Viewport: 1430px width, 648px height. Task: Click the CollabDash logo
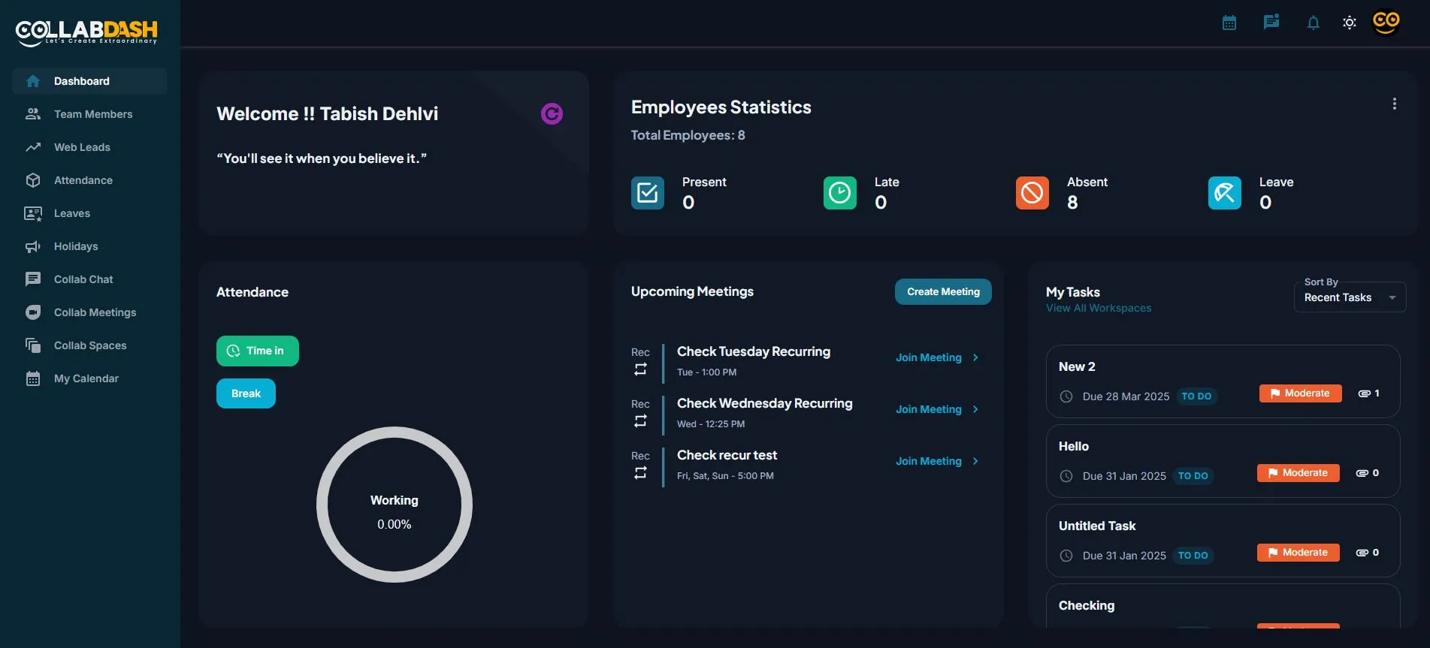(x=86, y=32)
